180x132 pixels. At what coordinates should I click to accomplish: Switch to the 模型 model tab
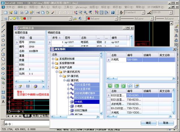27,116
